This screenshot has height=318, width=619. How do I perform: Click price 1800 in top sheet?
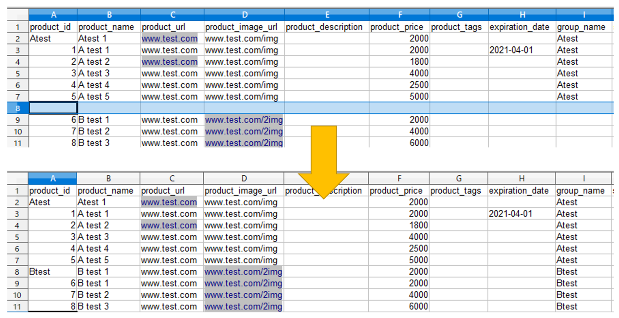[x=419, y=62]
